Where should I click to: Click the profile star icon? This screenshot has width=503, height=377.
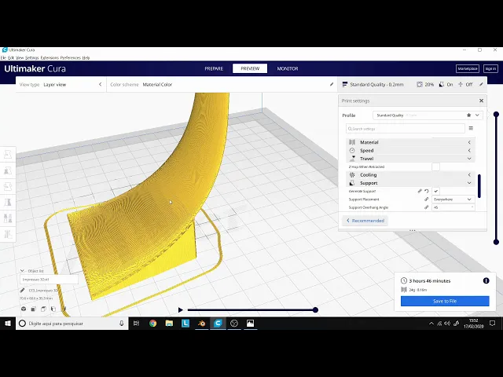(468, 115)
